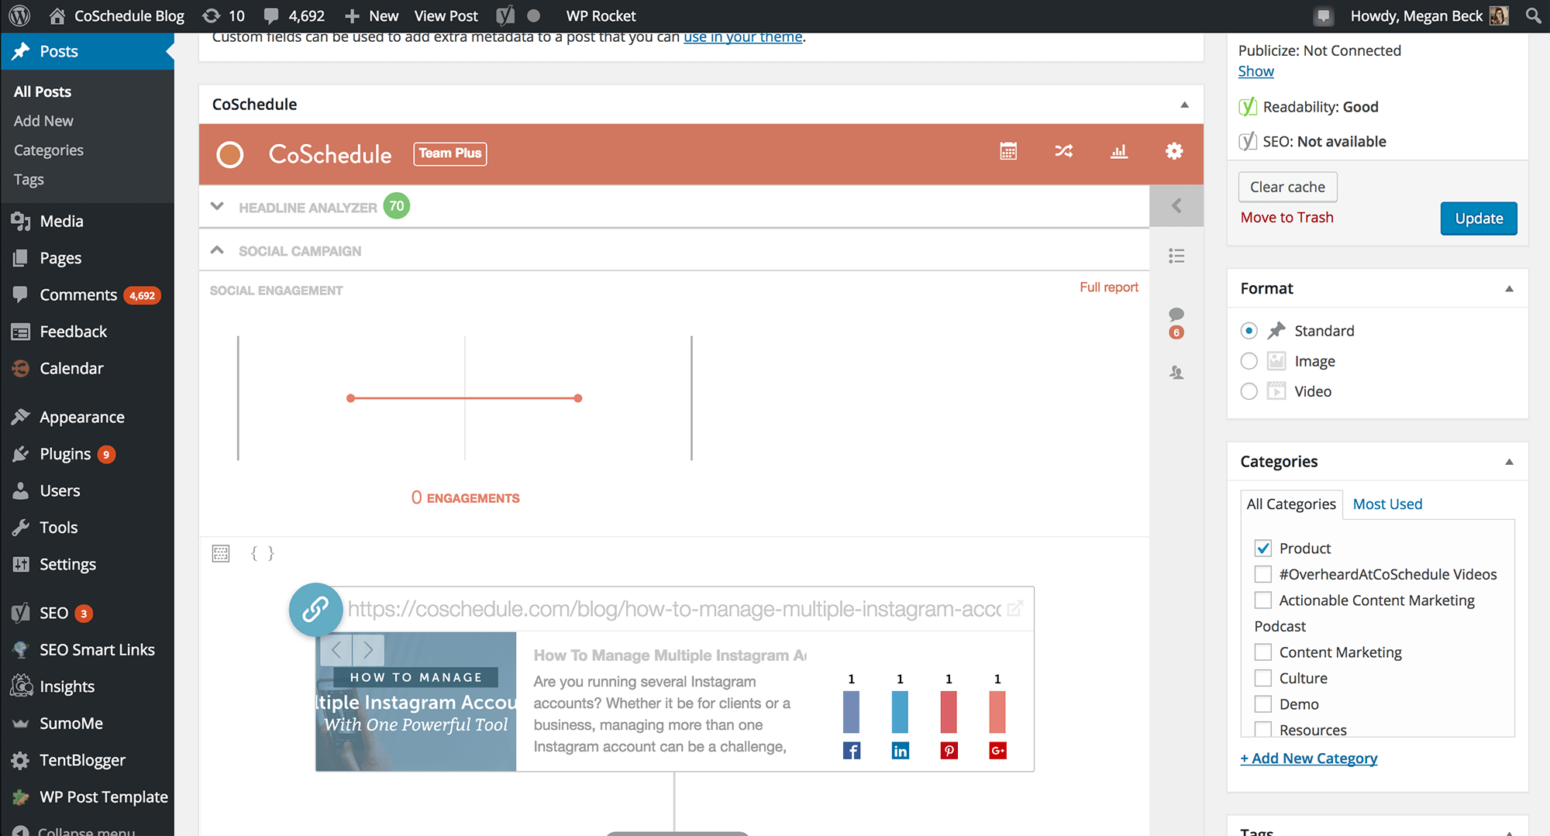Click the social message calendar grid icon

221,553
